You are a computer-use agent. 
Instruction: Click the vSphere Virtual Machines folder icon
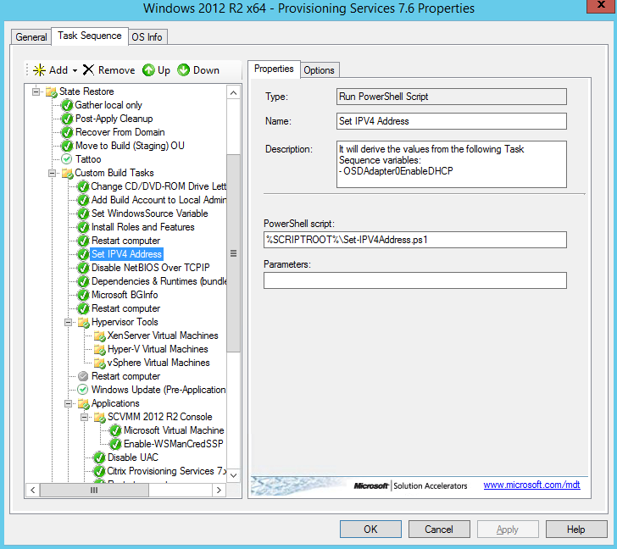point(99,363)
